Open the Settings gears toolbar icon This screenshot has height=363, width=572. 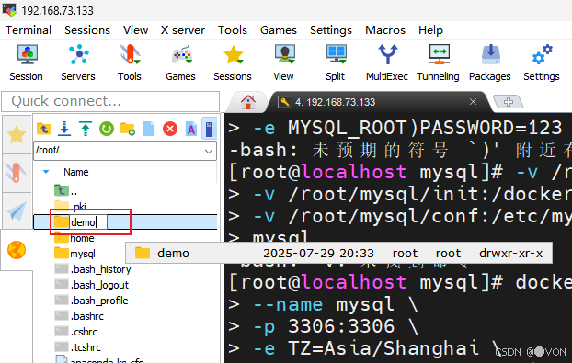[x=542, y=62]
